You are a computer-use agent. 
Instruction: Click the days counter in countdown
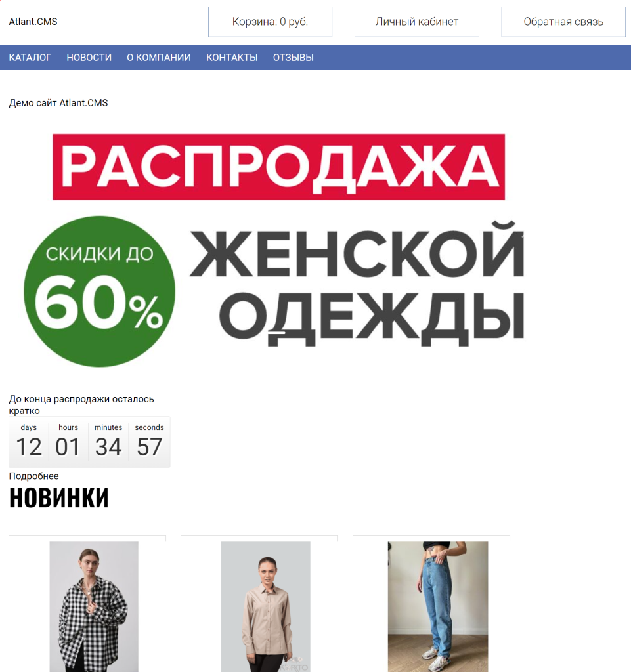coord(29,442)
